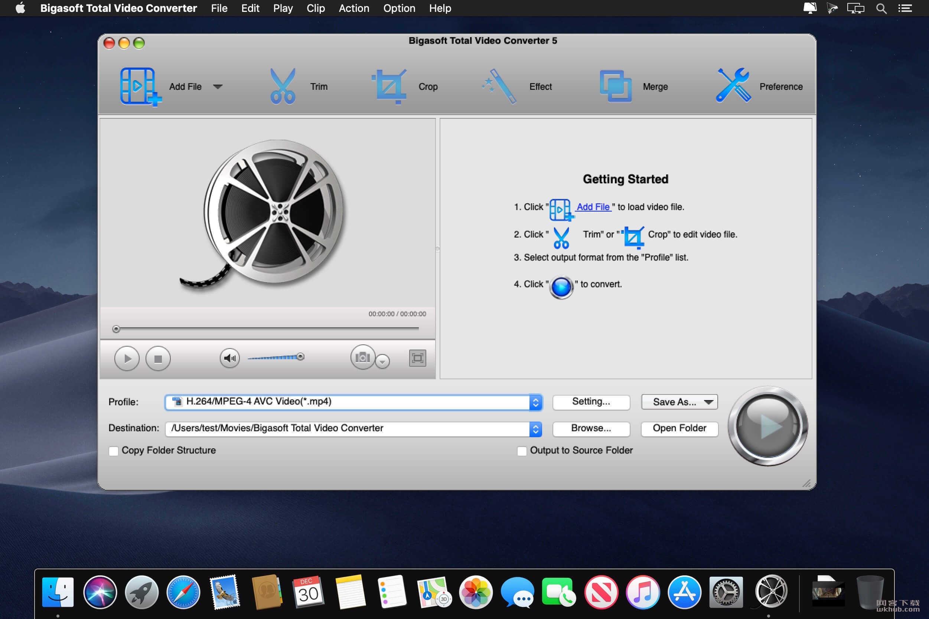929x619 pixels.
Task: Open Notes app in the Dock
Action: point(350,592)
